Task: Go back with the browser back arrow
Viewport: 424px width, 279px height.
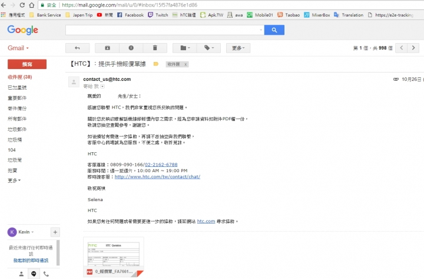Action: [4, 5]
